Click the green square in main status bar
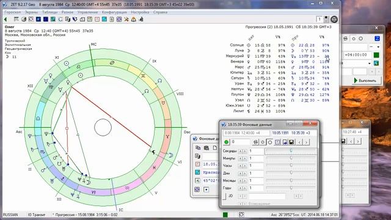Viewport: 391px width, 220px height. [225, 215]
